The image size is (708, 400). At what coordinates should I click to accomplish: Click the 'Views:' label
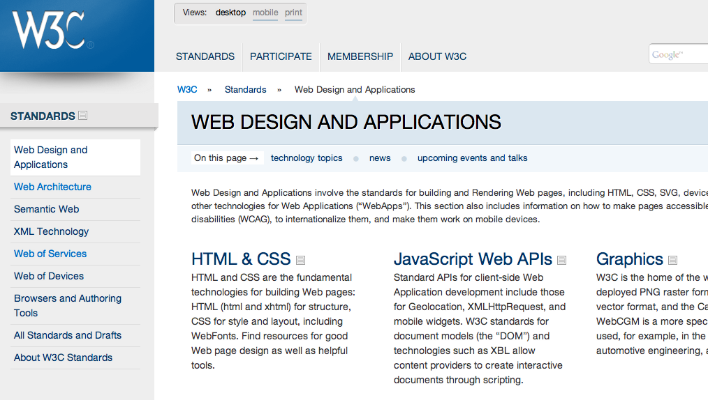[195, 13]
